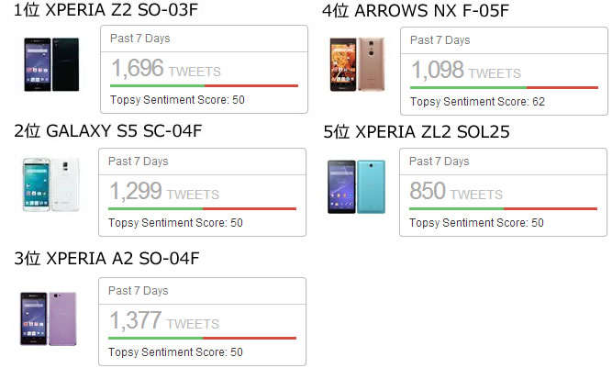Click the Xperia Z2 SO-03F phone image
This screenshot has width=612, height=368.
(x=51, y=64)
